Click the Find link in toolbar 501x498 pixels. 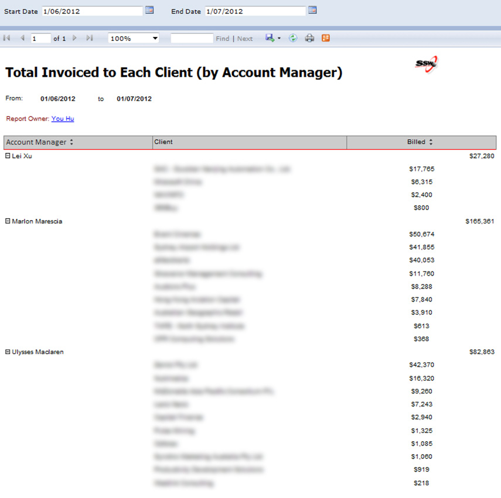(x=222, y=39)
